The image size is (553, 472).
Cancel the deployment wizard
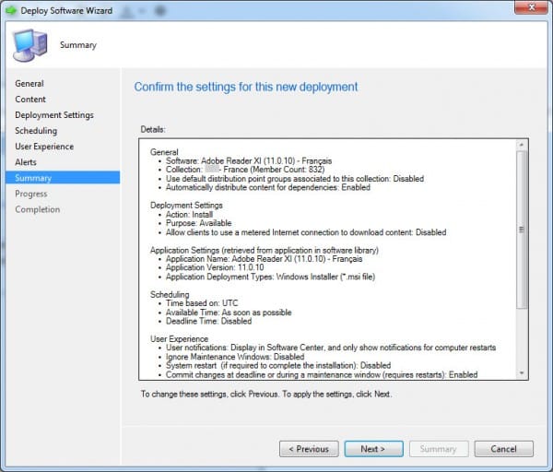pyautogui.click(x=504, y=449)
